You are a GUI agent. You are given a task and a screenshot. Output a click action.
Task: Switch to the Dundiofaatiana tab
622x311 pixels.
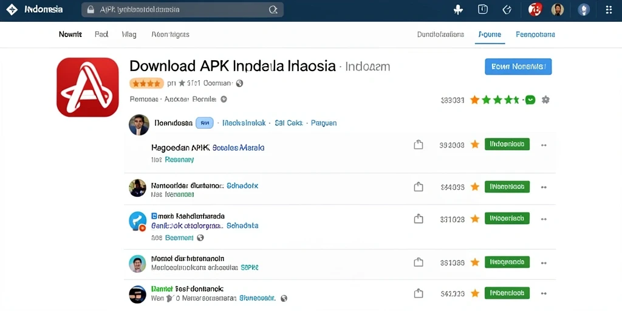tap(440, 35)
